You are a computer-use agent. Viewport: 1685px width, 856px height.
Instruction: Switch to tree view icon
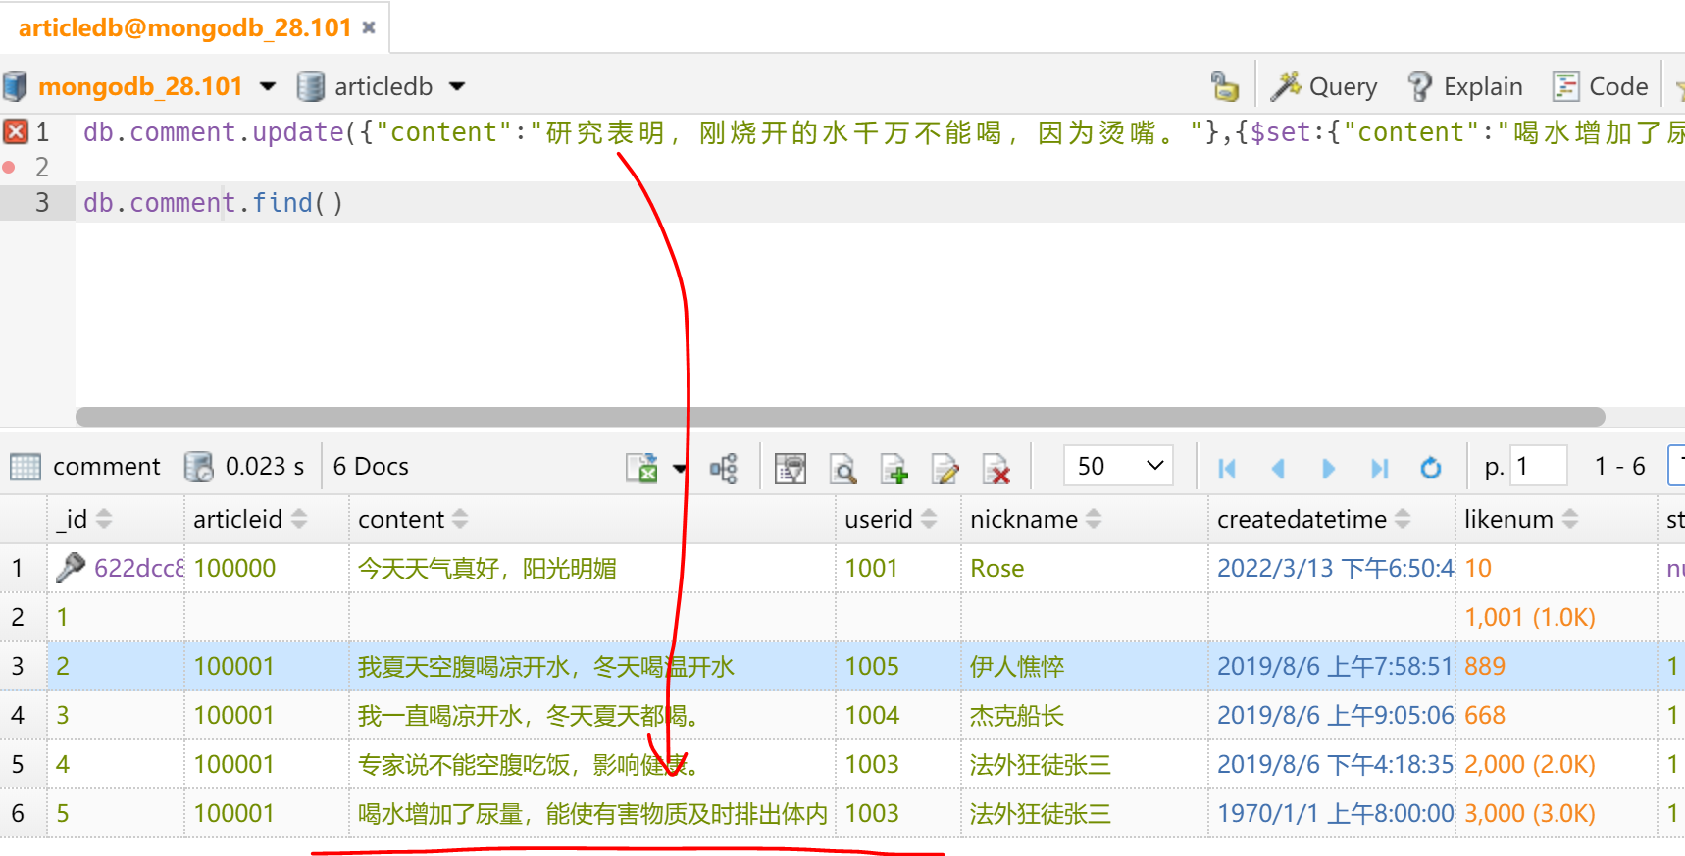click(x=724, y=469)
